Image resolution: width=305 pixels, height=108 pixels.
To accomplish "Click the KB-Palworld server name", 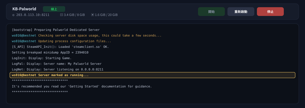I will click(x=24, y=9).
